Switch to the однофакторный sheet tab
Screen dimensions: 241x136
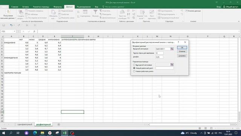25,124
